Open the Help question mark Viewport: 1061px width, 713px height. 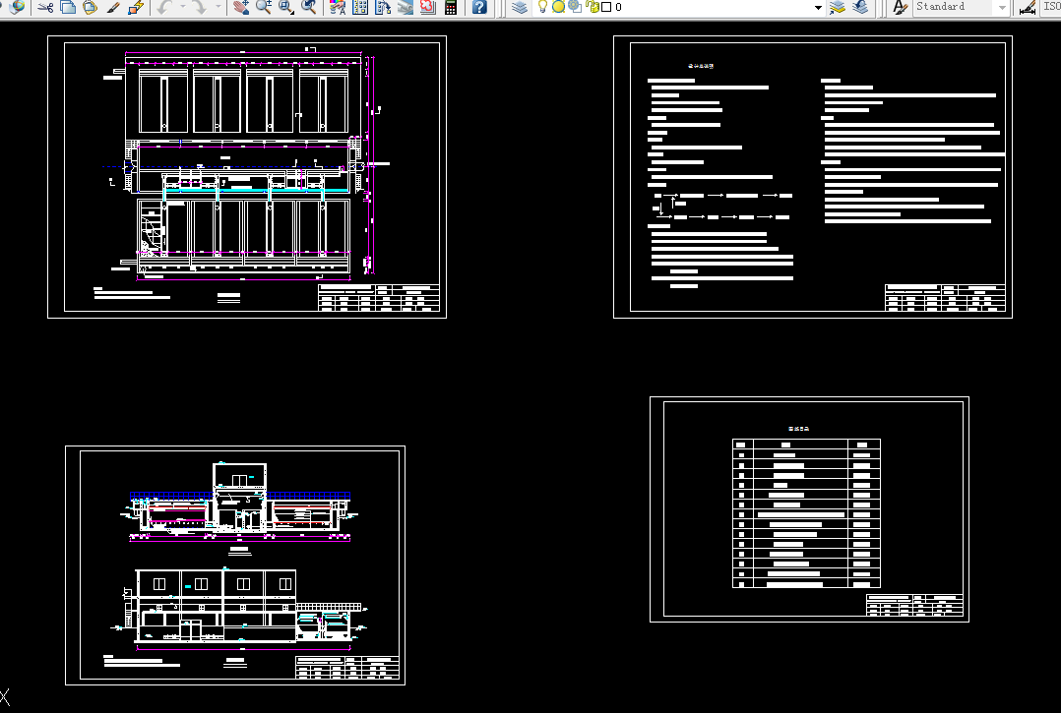[x=479, y=8]
